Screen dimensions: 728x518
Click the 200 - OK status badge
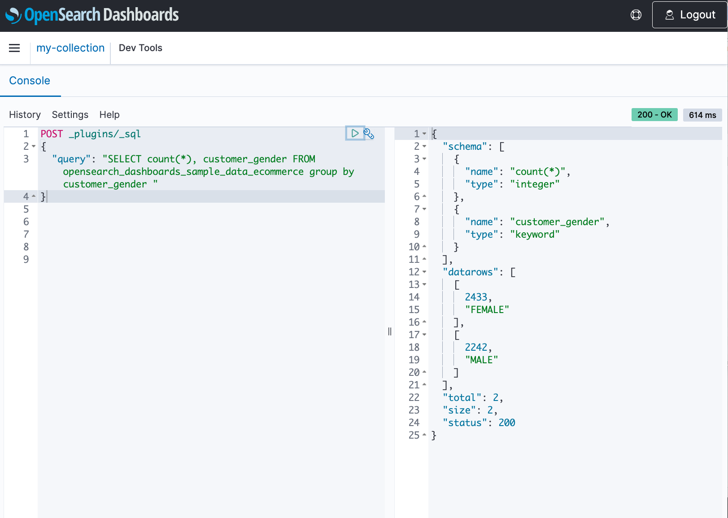(654, 115)
